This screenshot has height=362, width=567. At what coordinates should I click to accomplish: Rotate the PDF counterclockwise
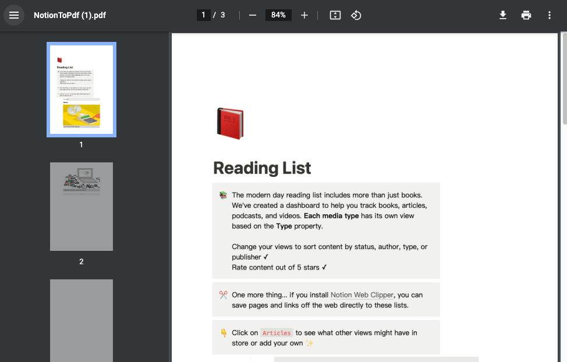pyautogui.click(x=356, y=15)
